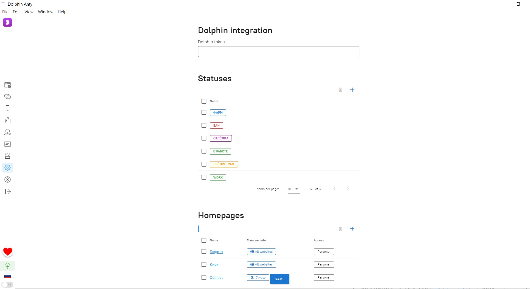
Task: Open the teams section icon
Action: tap(8, 132)
